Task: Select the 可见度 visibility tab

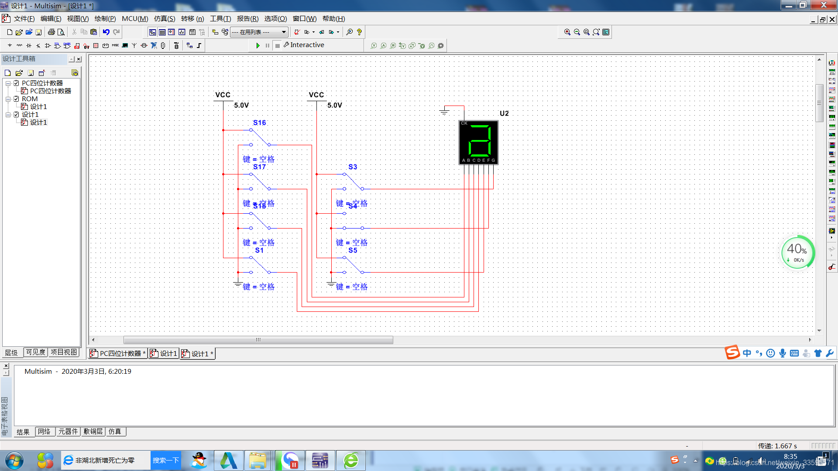Action: coord(35,352)
